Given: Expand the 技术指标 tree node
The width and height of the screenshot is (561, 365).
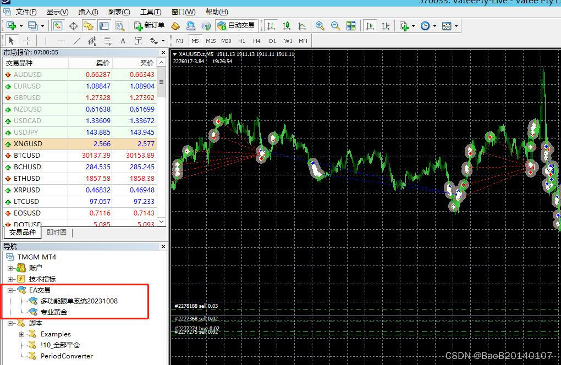Looking at the screenshot, I should pos(10,279).
